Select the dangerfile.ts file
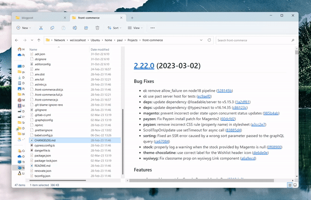This screenshot has width=311, height=200. pyautogui.click(x=75, y=150)
